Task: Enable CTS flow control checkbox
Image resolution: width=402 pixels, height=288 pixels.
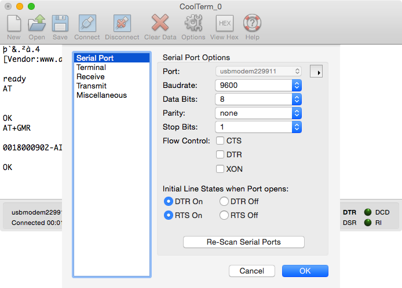Action: tap(220, 141)
